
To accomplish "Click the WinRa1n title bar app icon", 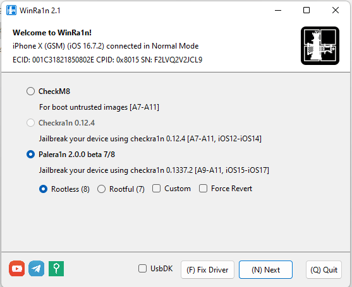I will [x=11, y=10].
